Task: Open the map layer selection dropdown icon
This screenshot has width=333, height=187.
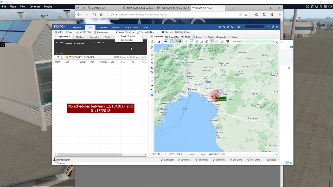Action: pos(152,42)
